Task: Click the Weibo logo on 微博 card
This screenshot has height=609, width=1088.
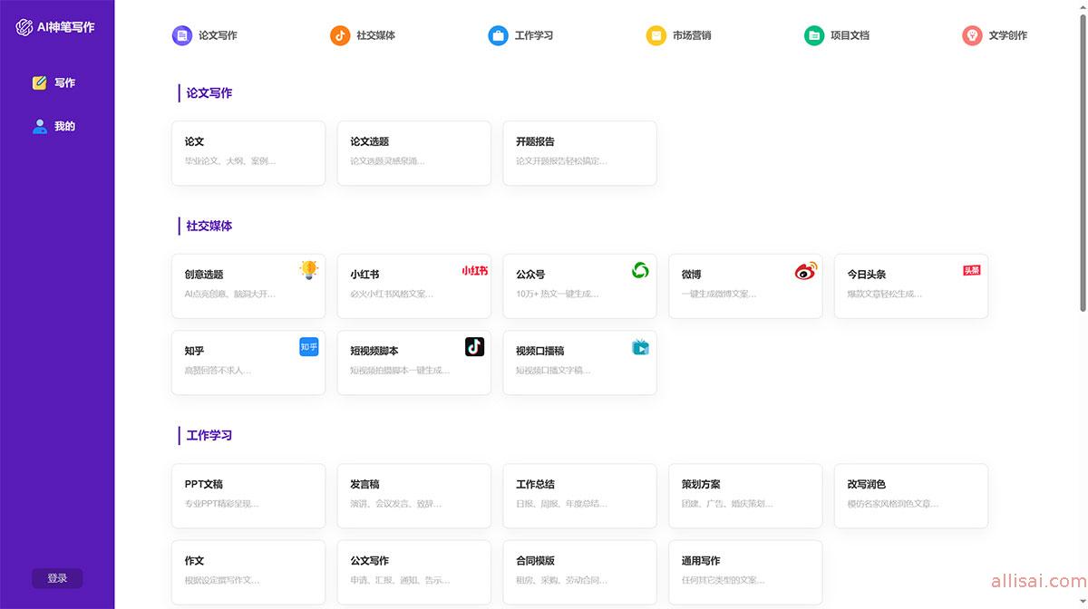Action: pyautogui.click(x=805, y=271)
